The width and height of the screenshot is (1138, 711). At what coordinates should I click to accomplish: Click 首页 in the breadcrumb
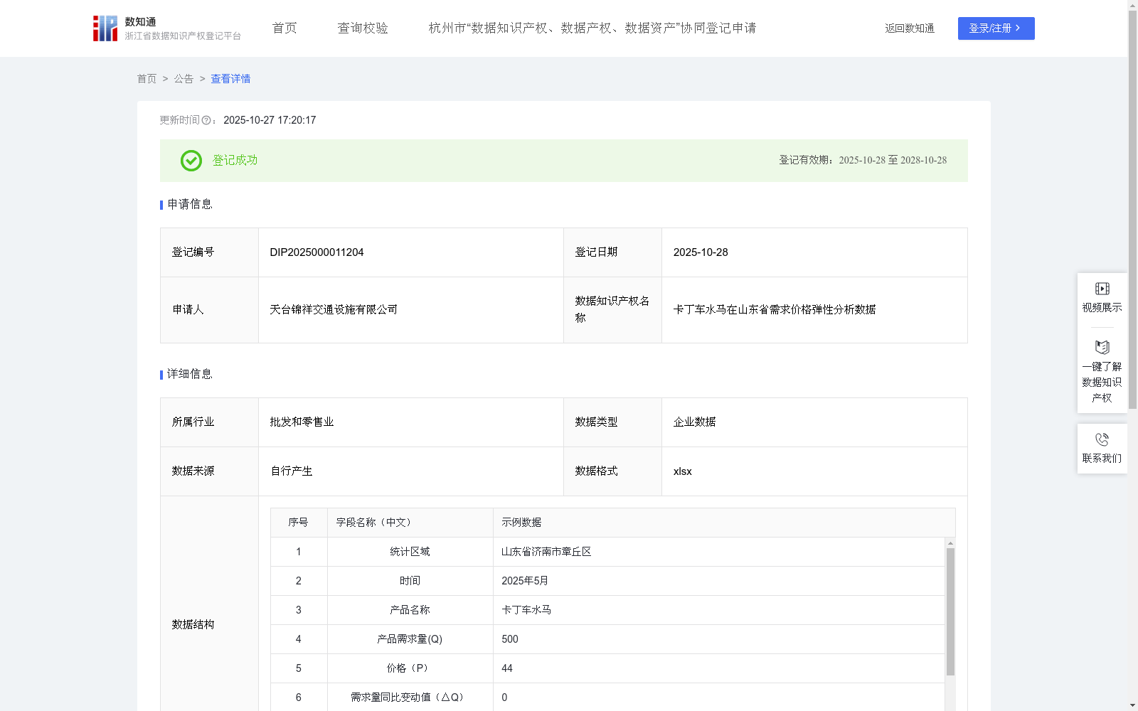coord(147,79)
